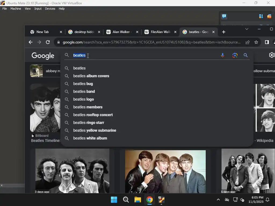Click VirtualBox notification center icon
Image resolution: width=275 pixels, height=206 pixels.
pyautogui.click(x=224, y=16)
